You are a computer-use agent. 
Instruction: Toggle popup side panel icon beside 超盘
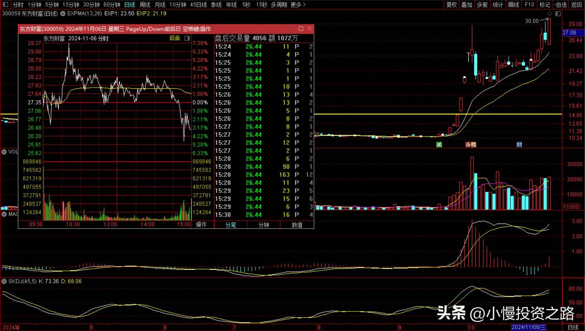click(187, 38)
